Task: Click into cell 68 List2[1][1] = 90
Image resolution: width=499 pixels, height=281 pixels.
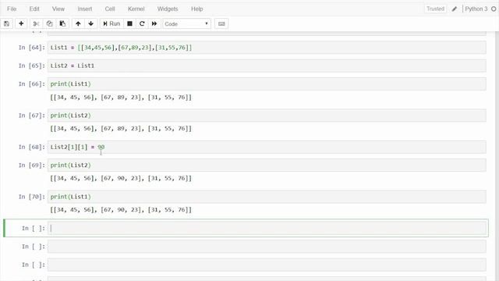Action: 267,147
